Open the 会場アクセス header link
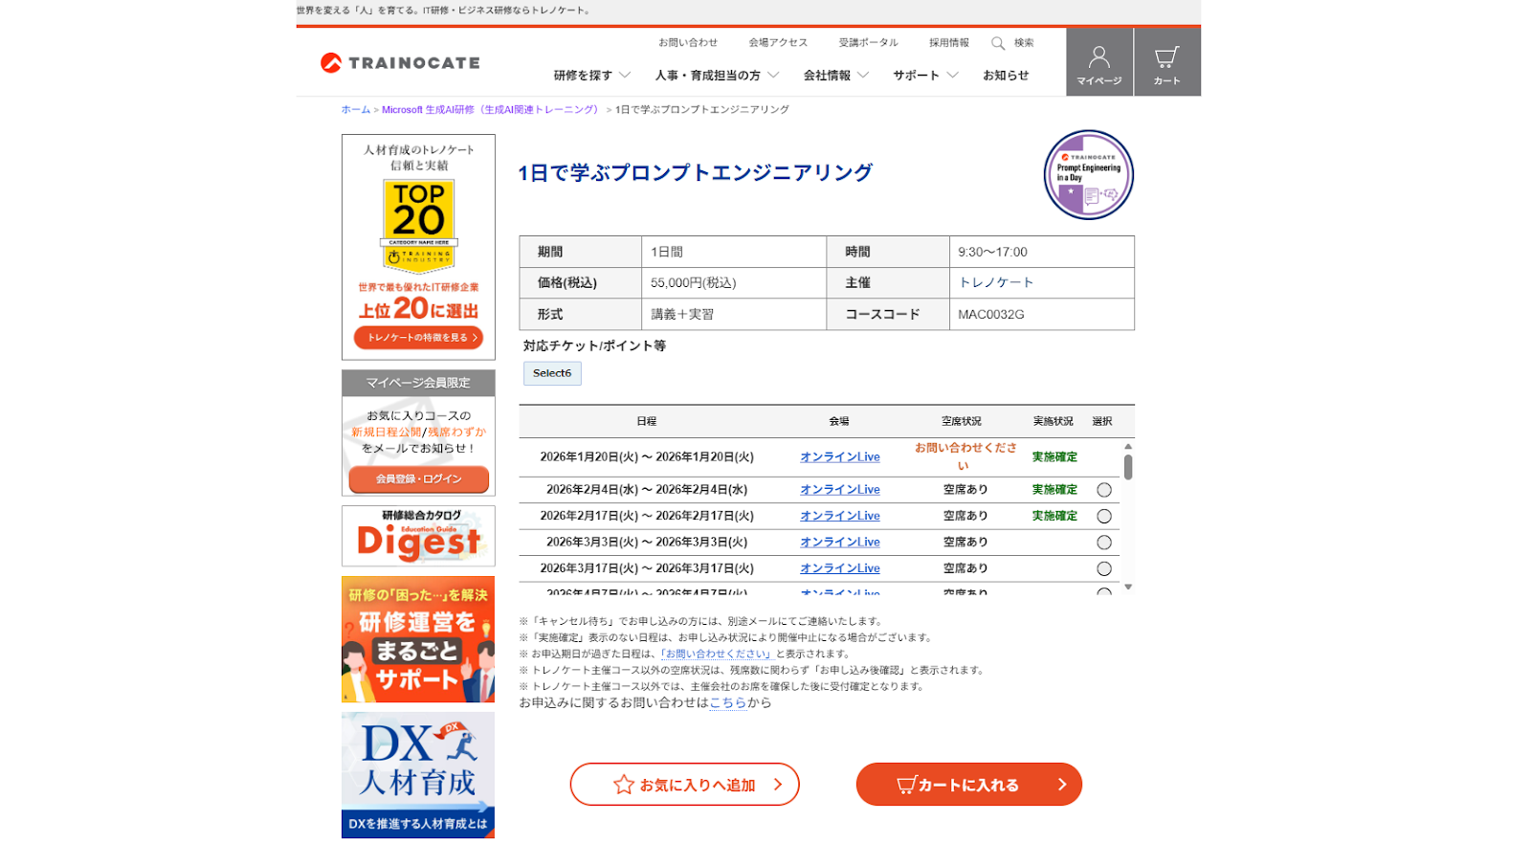The image size is (1531, 844). point(778,43)
